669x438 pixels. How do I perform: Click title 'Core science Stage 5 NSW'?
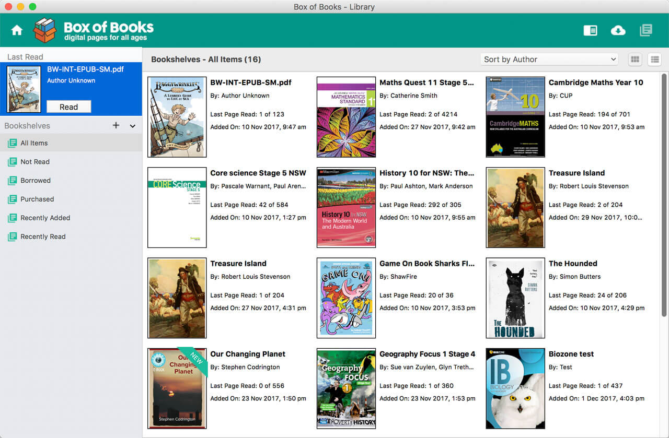click(x=258, y=173)
